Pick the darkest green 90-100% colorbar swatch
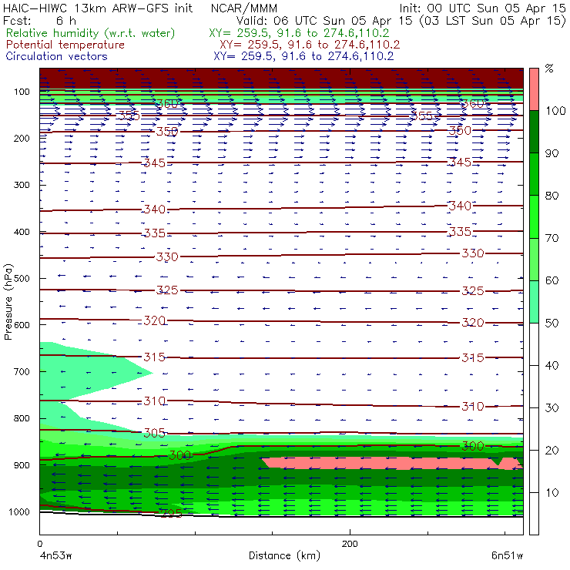 534,132
